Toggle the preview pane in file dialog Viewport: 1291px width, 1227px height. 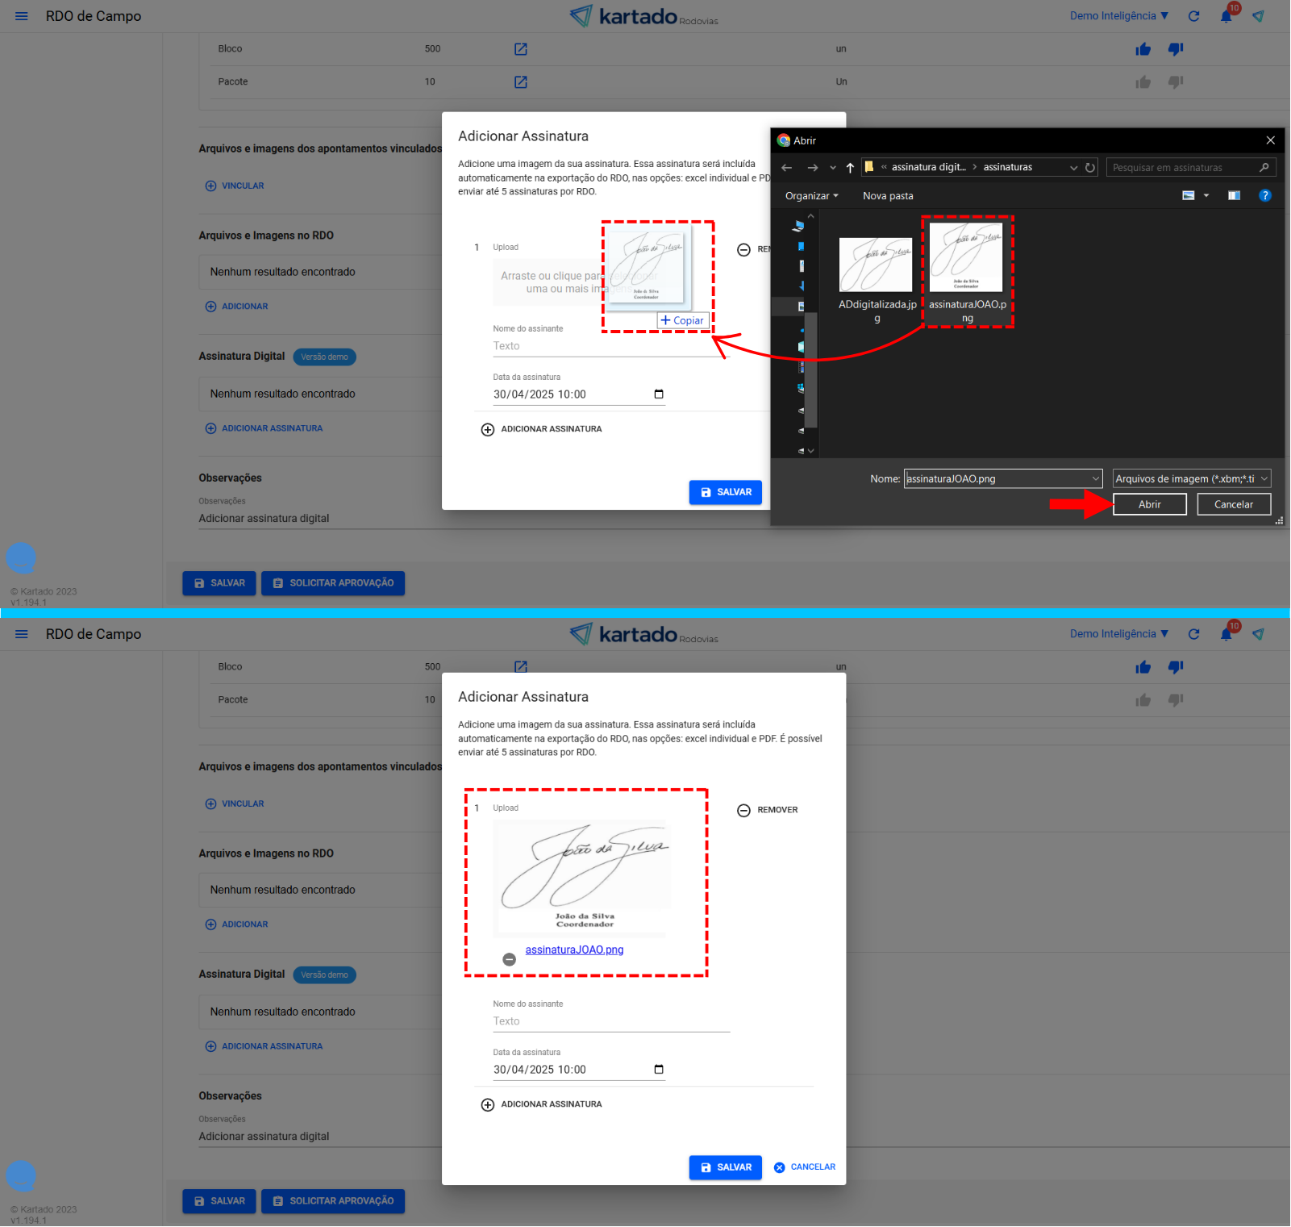click(x=1234, y=196)
